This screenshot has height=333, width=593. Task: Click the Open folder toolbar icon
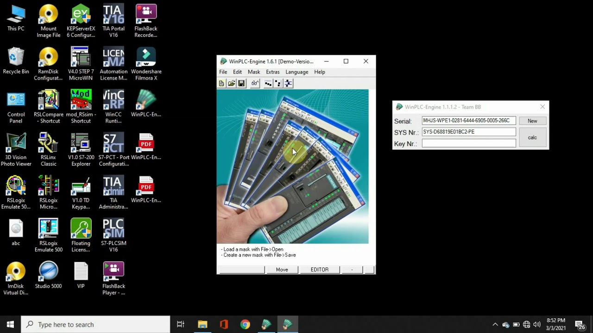tap(231, 83)
